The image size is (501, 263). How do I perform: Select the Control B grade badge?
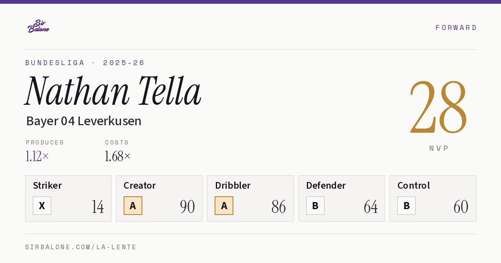[x=406, y=205]
